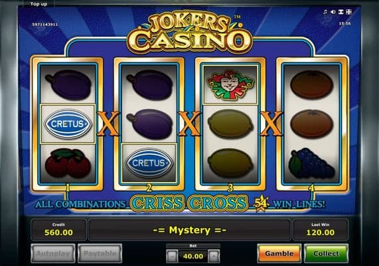Click the Cretus logo on reel one
Image resolution: width=379 pixels, height=266 pixels.
[x=68, y=124]
